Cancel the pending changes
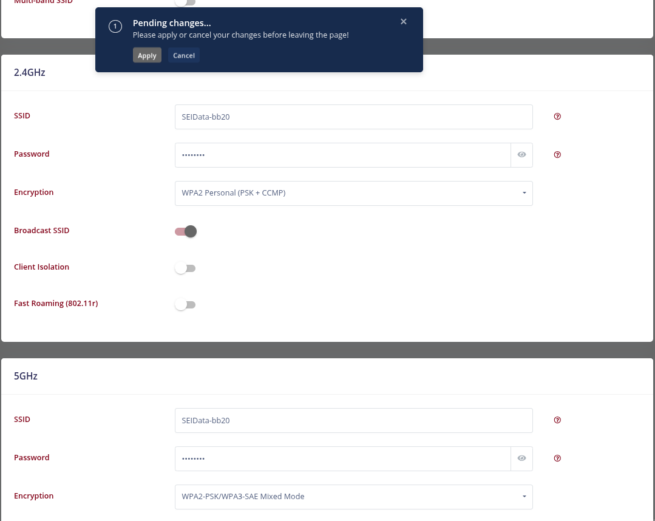The width and height of the screenshot is (655, 521). click(x=184, y=55)
